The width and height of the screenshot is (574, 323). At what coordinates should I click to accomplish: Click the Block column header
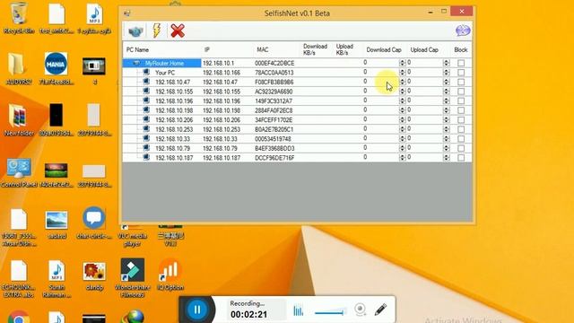pos(461,50)
